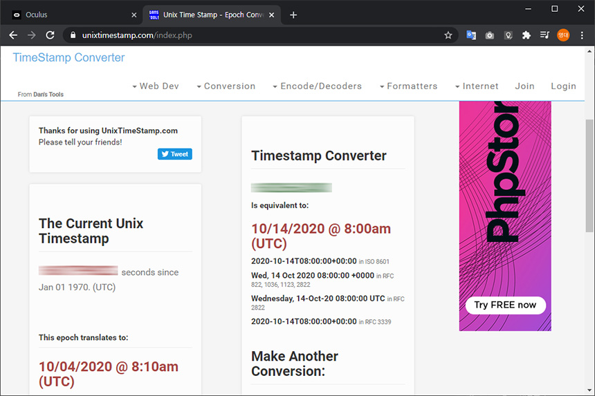This screenshot has width=595, height=396.
Task: Click the scrollbar up arrow
Action: point(589,51)
